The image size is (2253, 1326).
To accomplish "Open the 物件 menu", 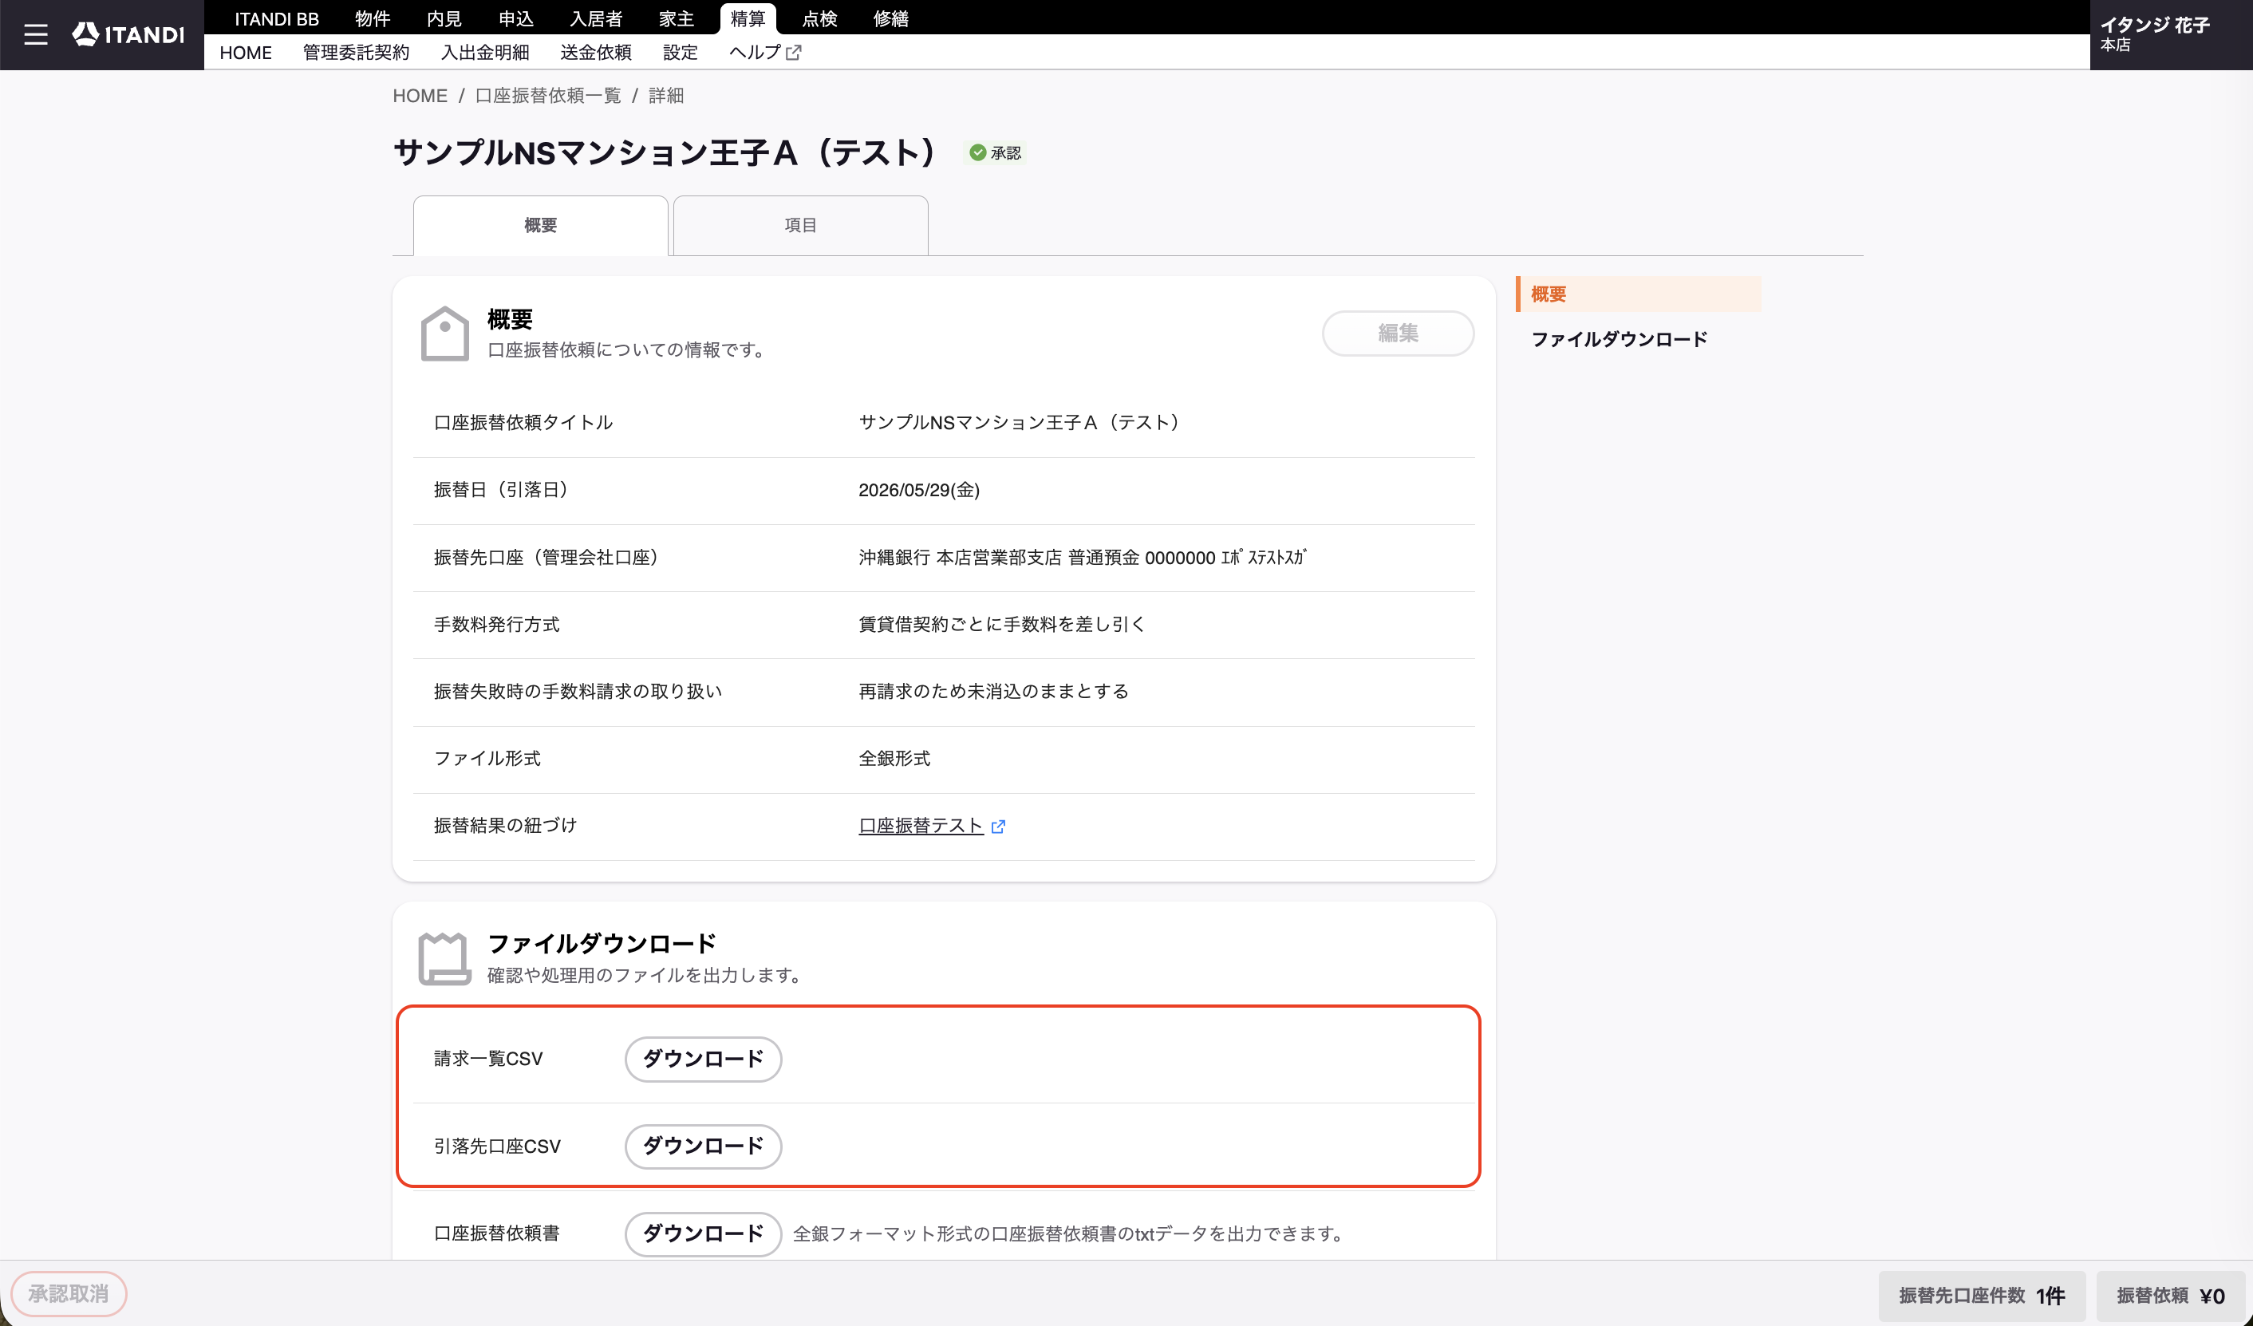I will (x=372, y=19).
